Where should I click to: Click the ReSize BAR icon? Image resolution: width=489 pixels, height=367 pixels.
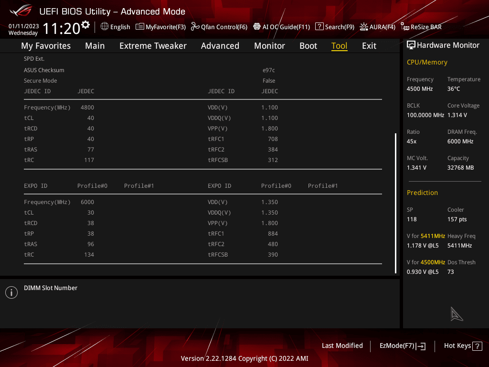tap(405, 27)
